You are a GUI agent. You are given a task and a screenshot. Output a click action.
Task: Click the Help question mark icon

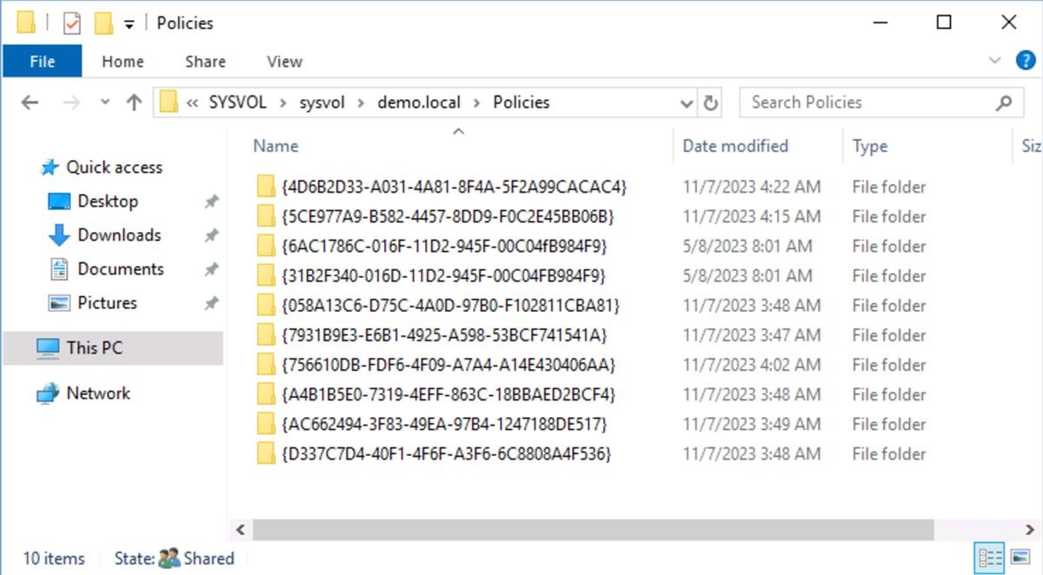pos(1026,60)
